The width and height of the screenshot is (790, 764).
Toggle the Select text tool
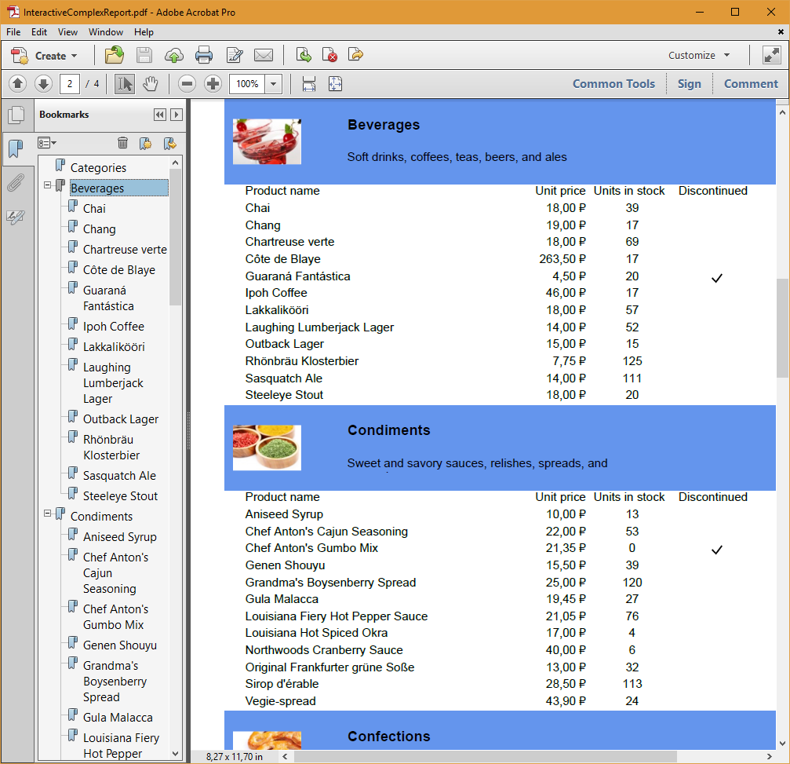tap(125, 84)
